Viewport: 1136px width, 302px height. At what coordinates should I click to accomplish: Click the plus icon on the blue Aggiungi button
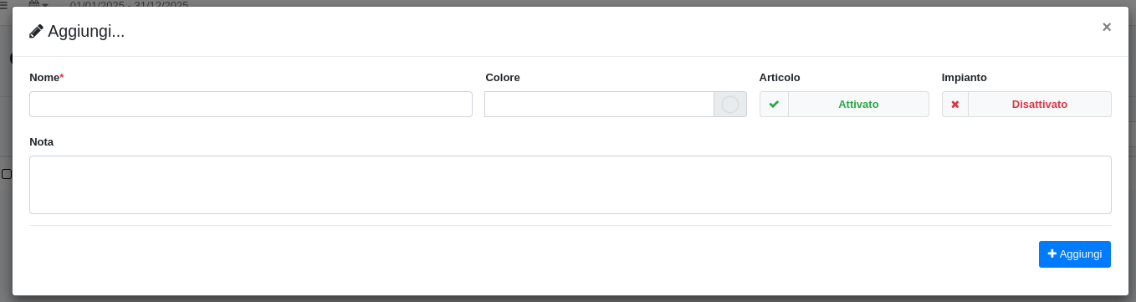coord(1052,253)
